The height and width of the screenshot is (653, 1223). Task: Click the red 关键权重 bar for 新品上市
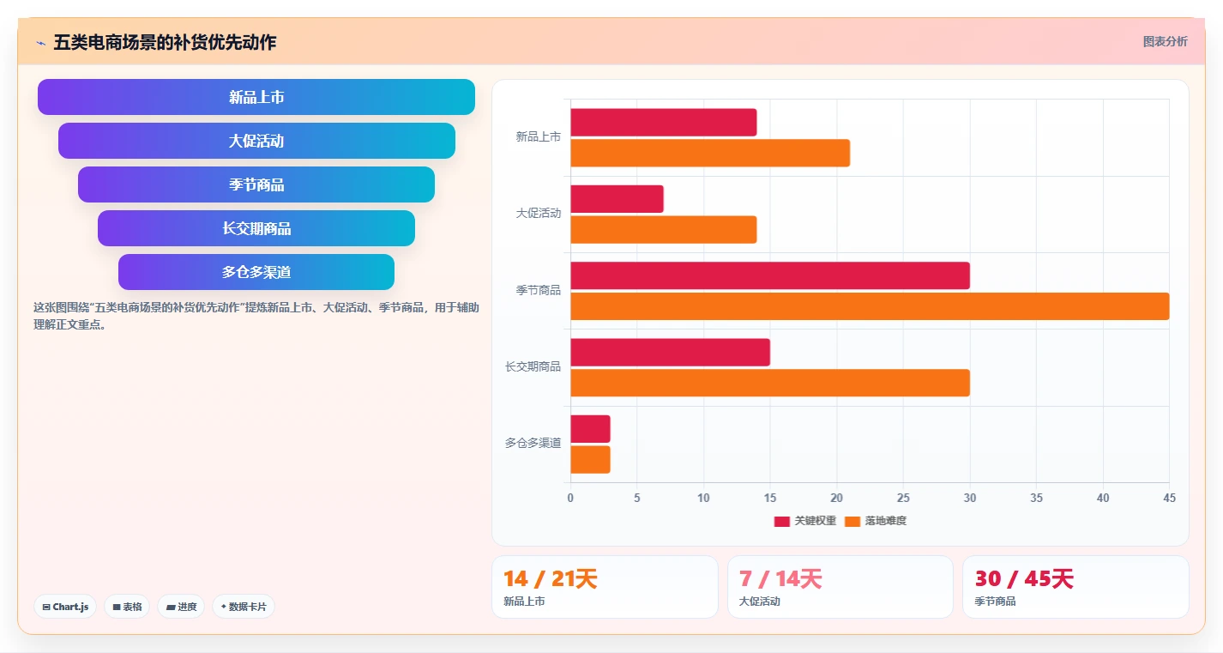663,122
